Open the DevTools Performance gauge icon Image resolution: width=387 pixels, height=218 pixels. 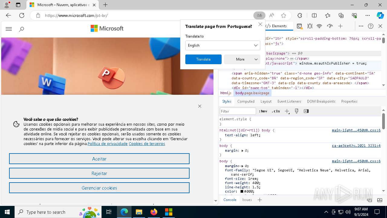(x=330, y=26)
